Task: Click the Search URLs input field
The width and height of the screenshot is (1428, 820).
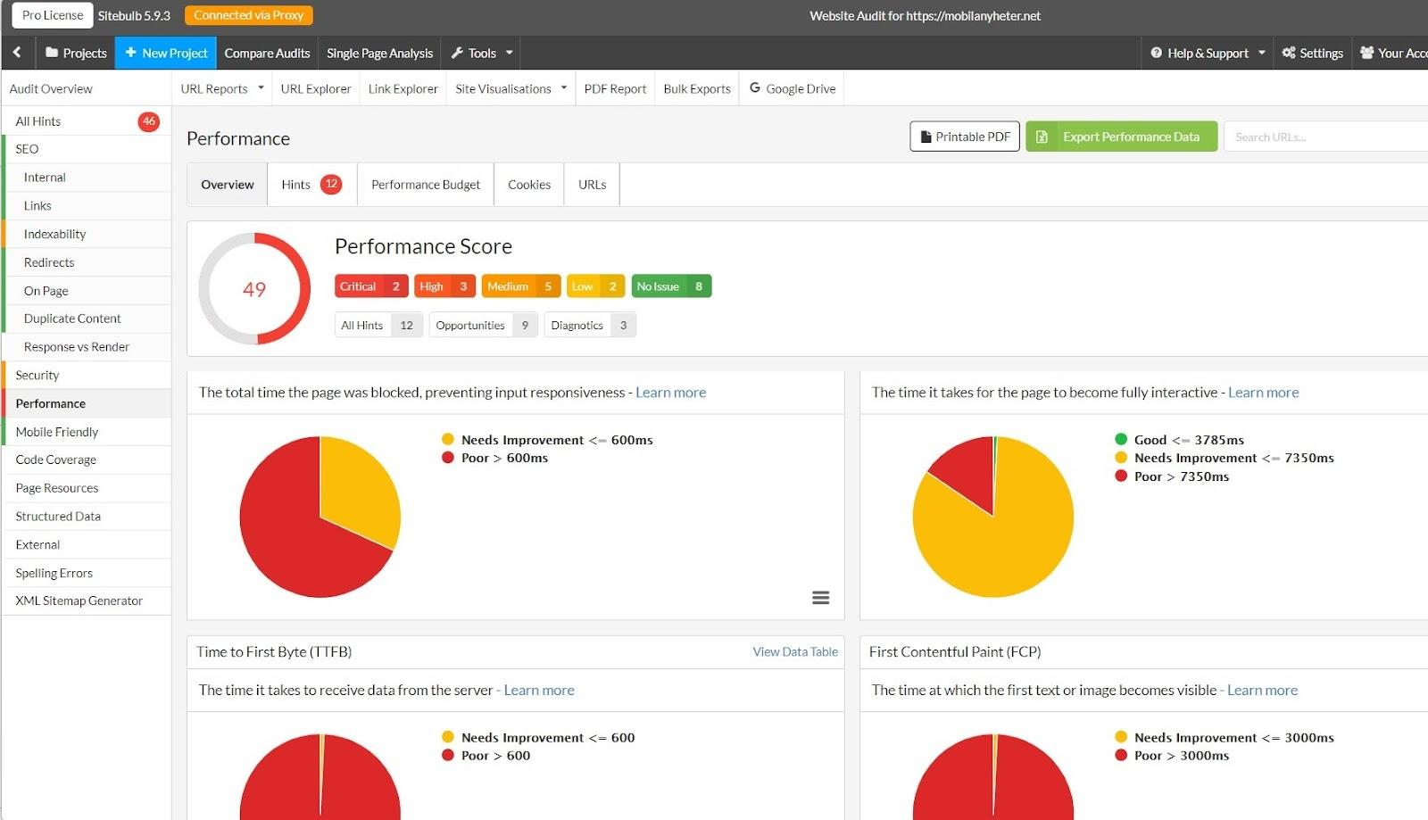Action: point(1326,137)
